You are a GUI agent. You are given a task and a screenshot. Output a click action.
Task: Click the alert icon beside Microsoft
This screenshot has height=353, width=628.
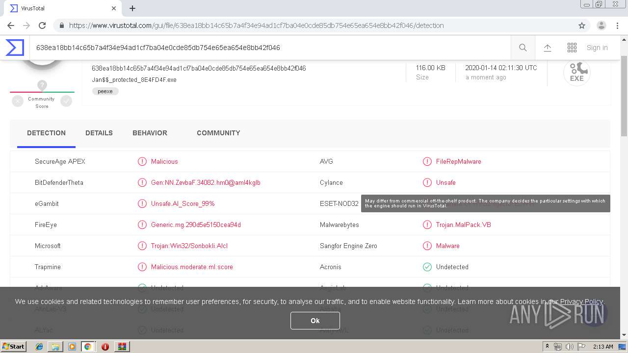click(x=142, y=246)
